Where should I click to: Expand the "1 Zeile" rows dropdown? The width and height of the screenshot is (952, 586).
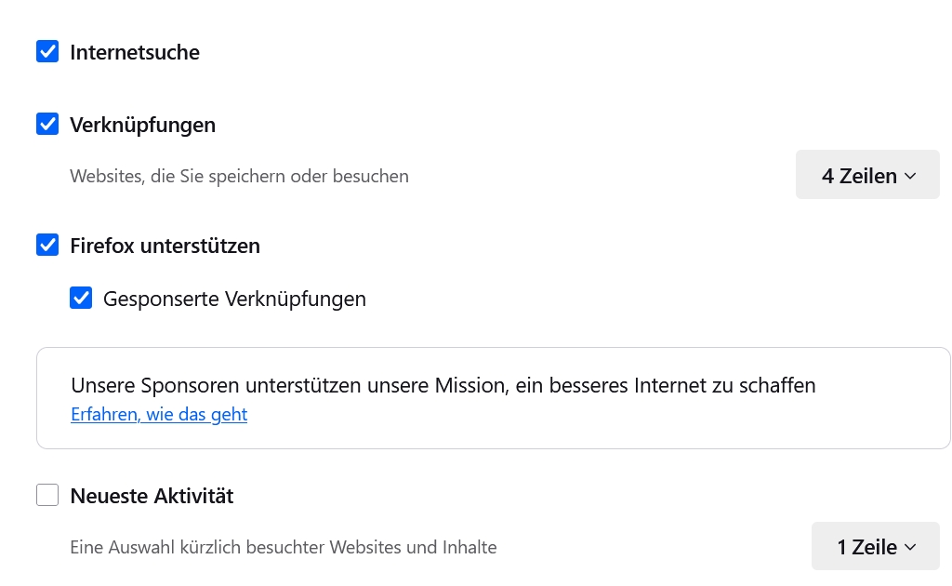875,547
